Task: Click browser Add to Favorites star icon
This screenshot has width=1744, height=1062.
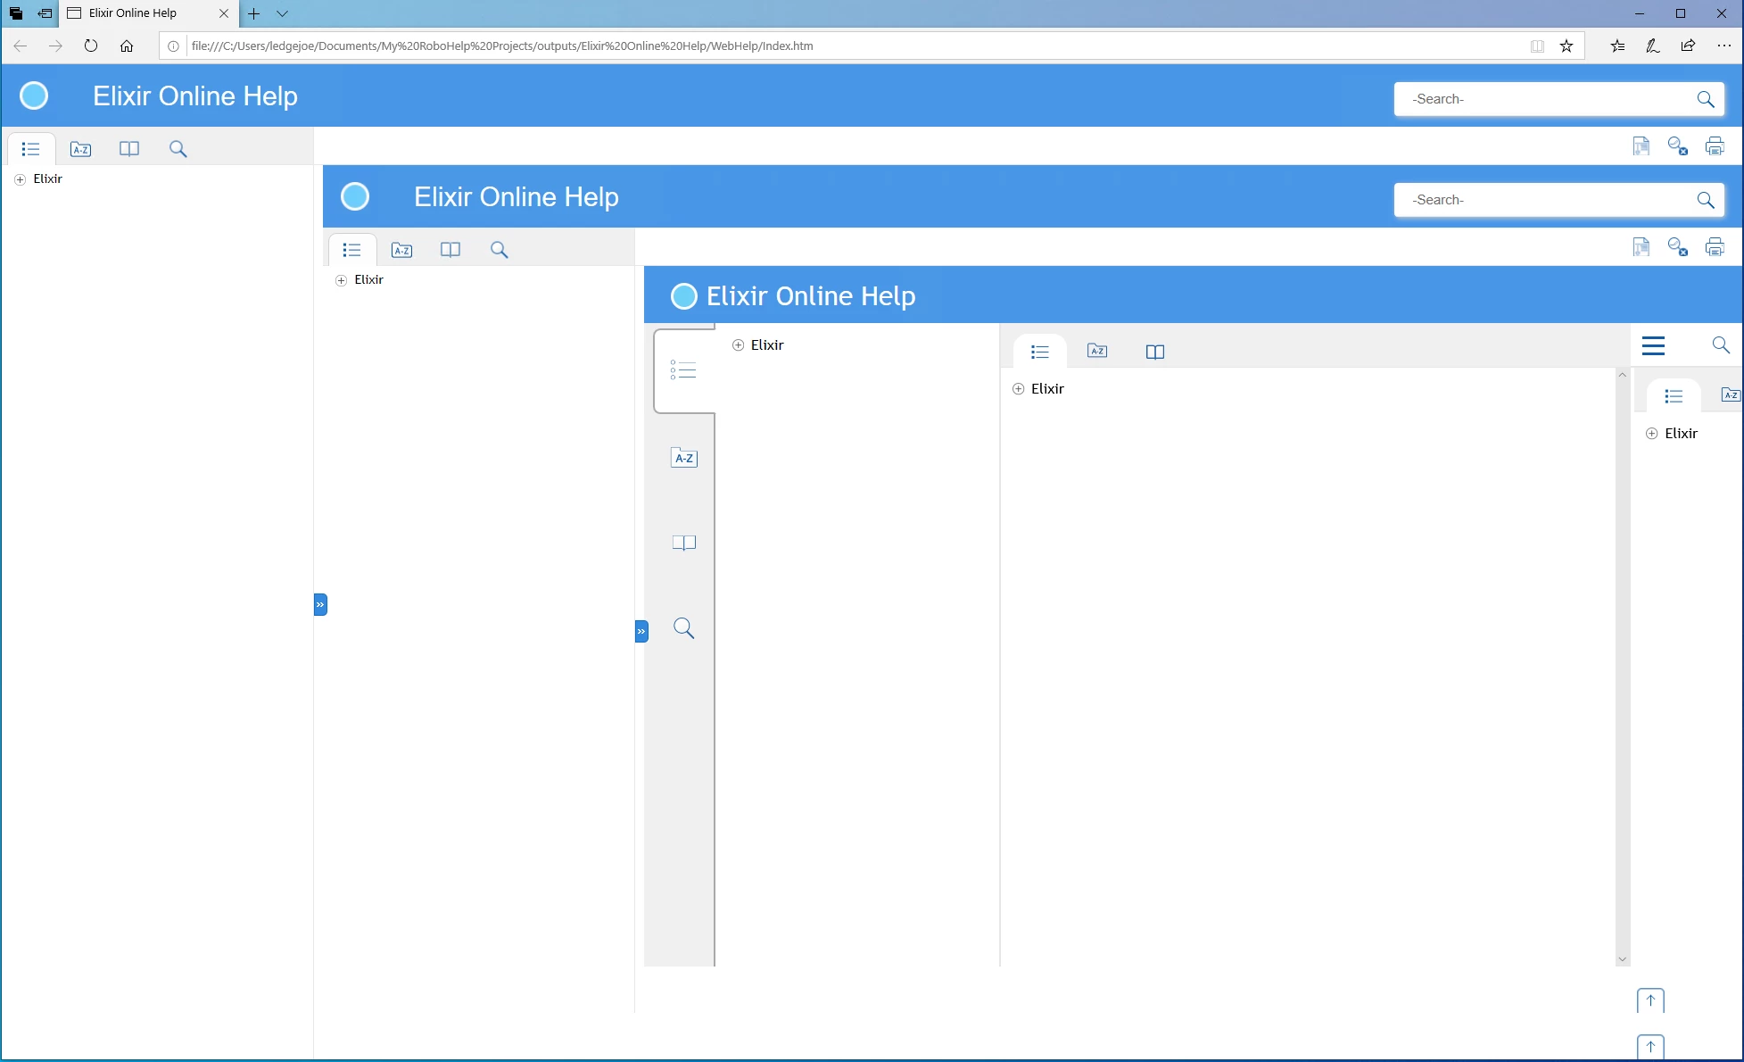Action: tap(1566, 46)
